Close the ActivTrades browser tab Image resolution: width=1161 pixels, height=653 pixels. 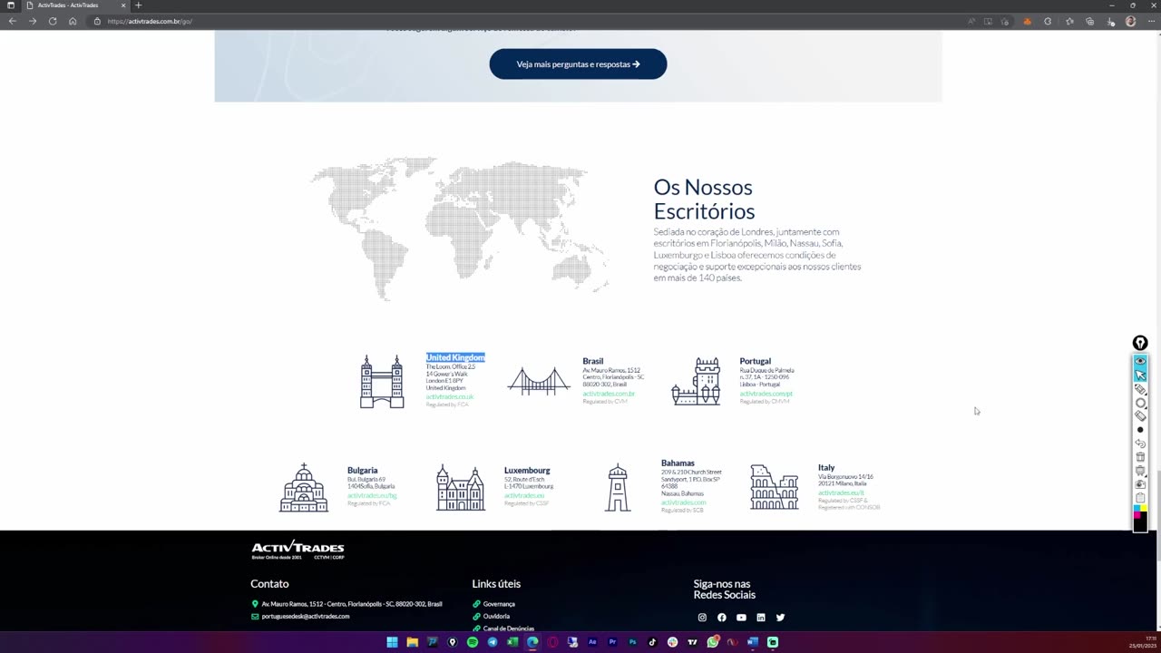coord(123,5)
